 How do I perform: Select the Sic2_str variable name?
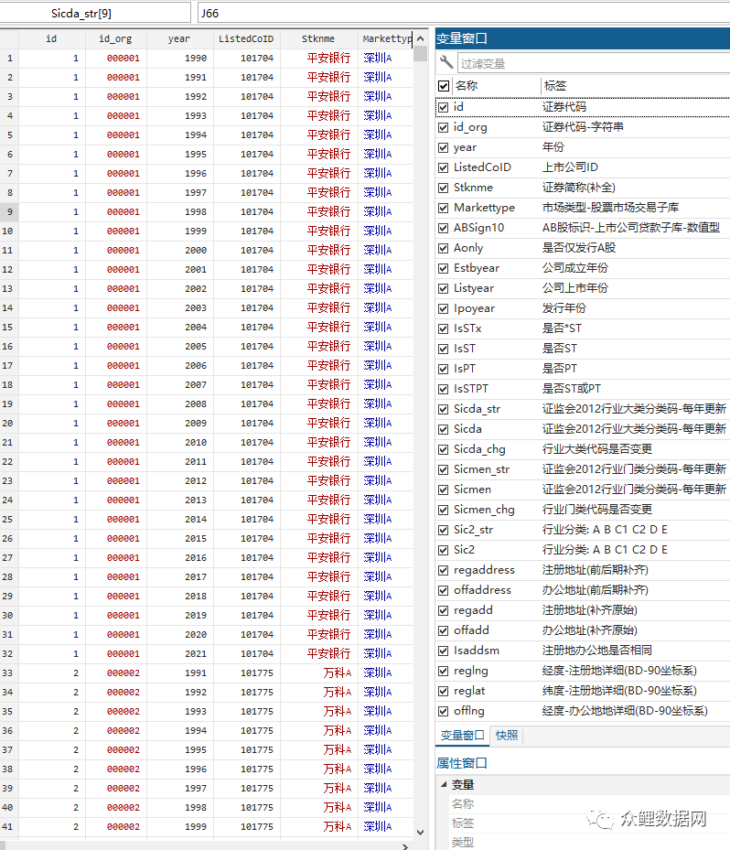pos(473,530)
